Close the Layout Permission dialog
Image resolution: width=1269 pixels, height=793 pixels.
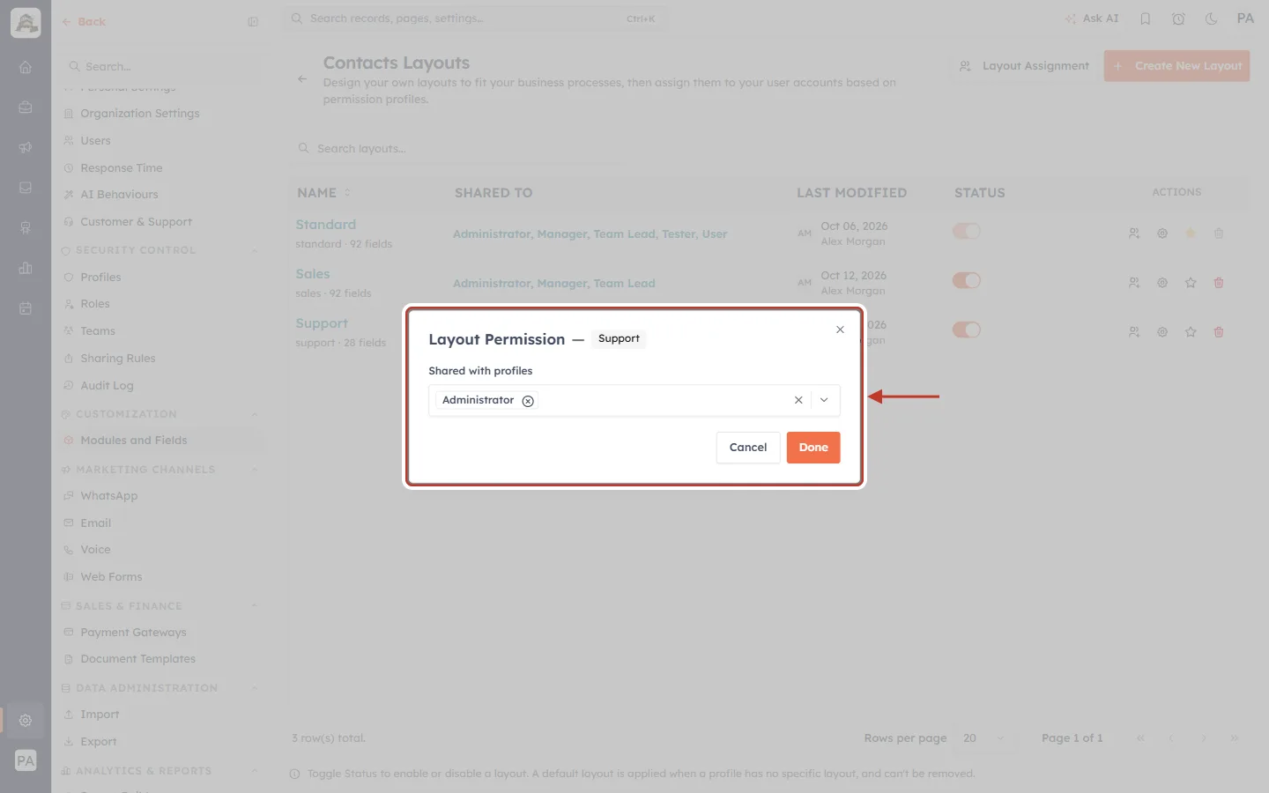840,330
